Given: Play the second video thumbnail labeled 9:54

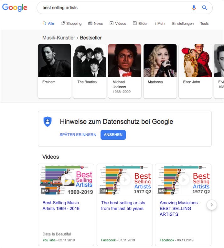Looking at the screenshot, I should 125,180.
